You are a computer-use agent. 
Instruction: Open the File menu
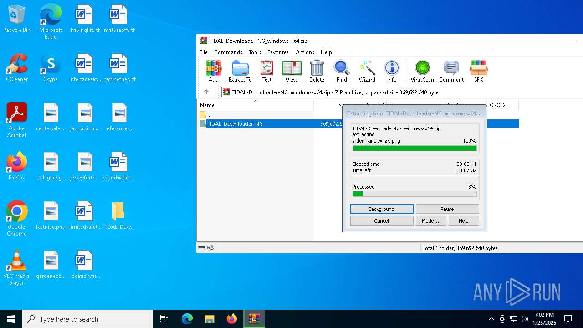click(x=204, y=52)
